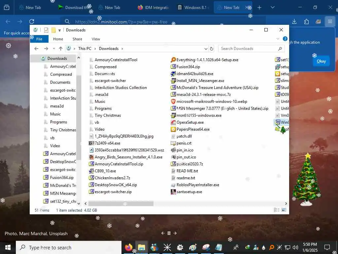Viewport: 338px width, 254px height.
Task: Open new browser tab with plus
Action: point(259,8)
